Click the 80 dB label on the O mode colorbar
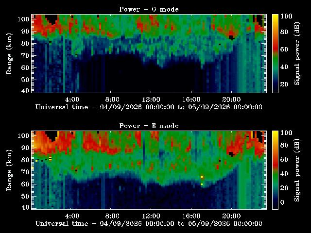The image size is (311, 233). tap(284, 32)
